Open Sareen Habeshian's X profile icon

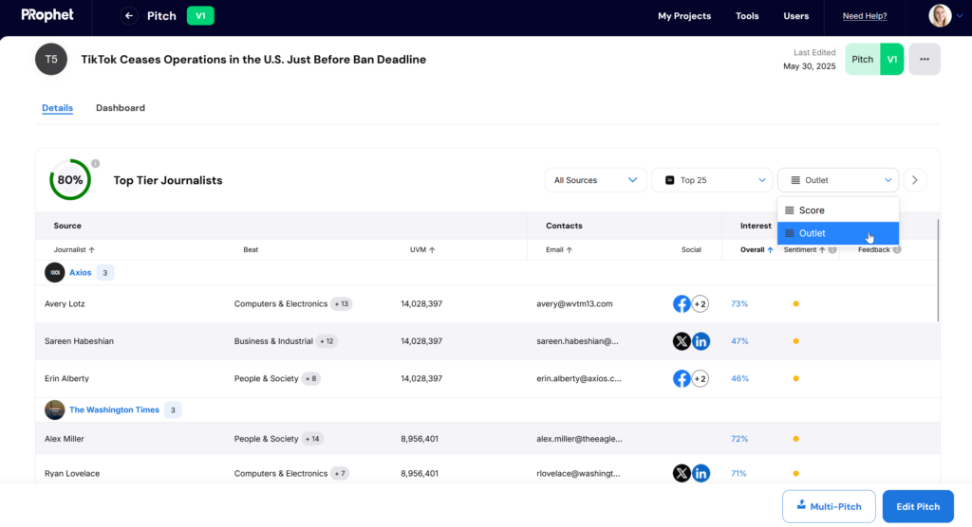(x=682, y=341)
